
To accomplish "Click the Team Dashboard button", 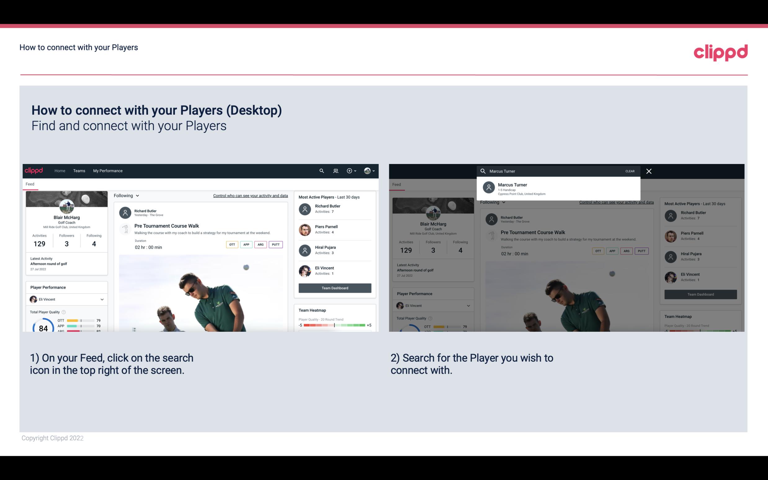I will pos(334,287).
